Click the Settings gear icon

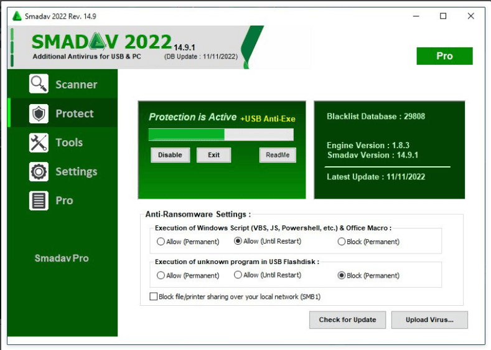point(39,172)
